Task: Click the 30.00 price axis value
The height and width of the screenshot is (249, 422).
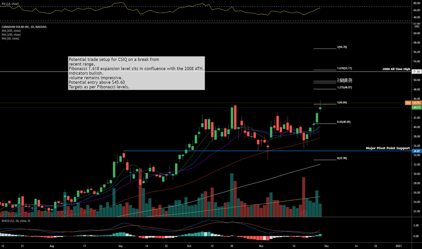Action: pyautogui.click(x=417, y=174)
